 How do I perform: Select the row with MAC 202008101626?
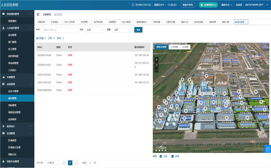tap(93, 55)
